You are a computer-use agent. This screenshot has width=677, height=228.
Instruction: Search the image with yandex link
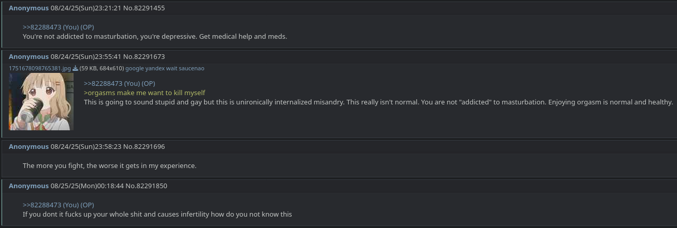tap(155, 68)
